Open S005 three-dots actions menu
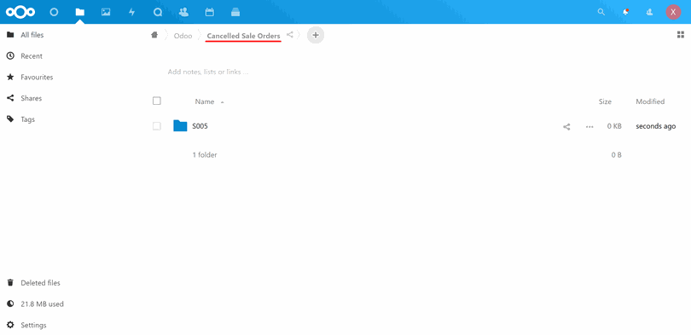The width and height of the screenshot is (691, 335). (589, 127)
